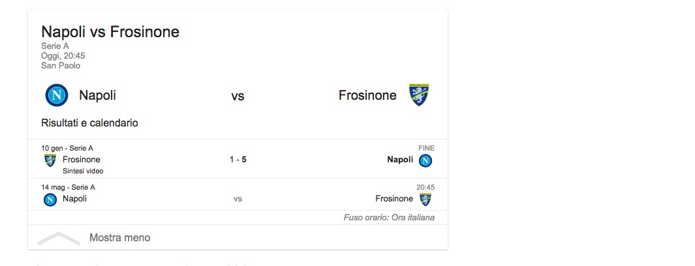Click the "Fuso orario: Ora italiana" note
The width and height of the screenshot is (695, 266).
[389, 217]
